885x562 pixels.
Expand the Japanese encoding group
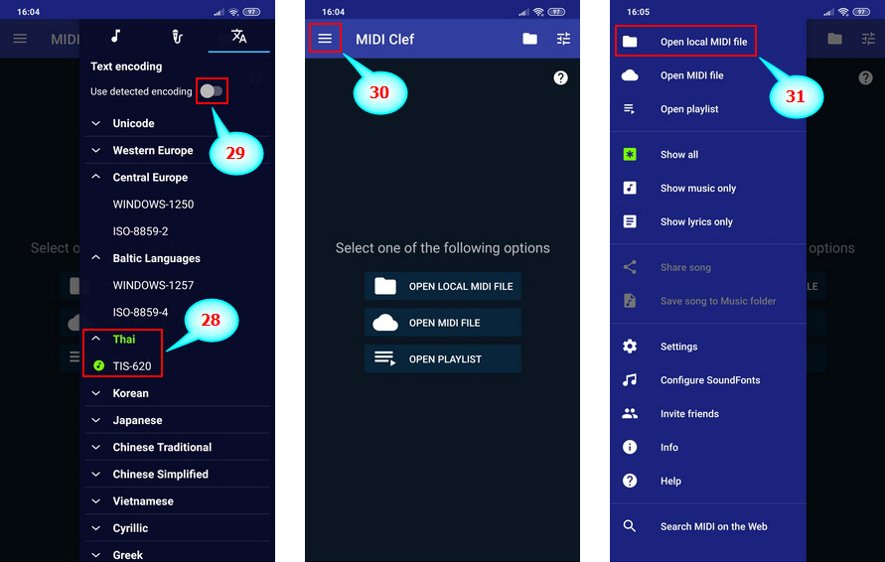tap(177, 420)
